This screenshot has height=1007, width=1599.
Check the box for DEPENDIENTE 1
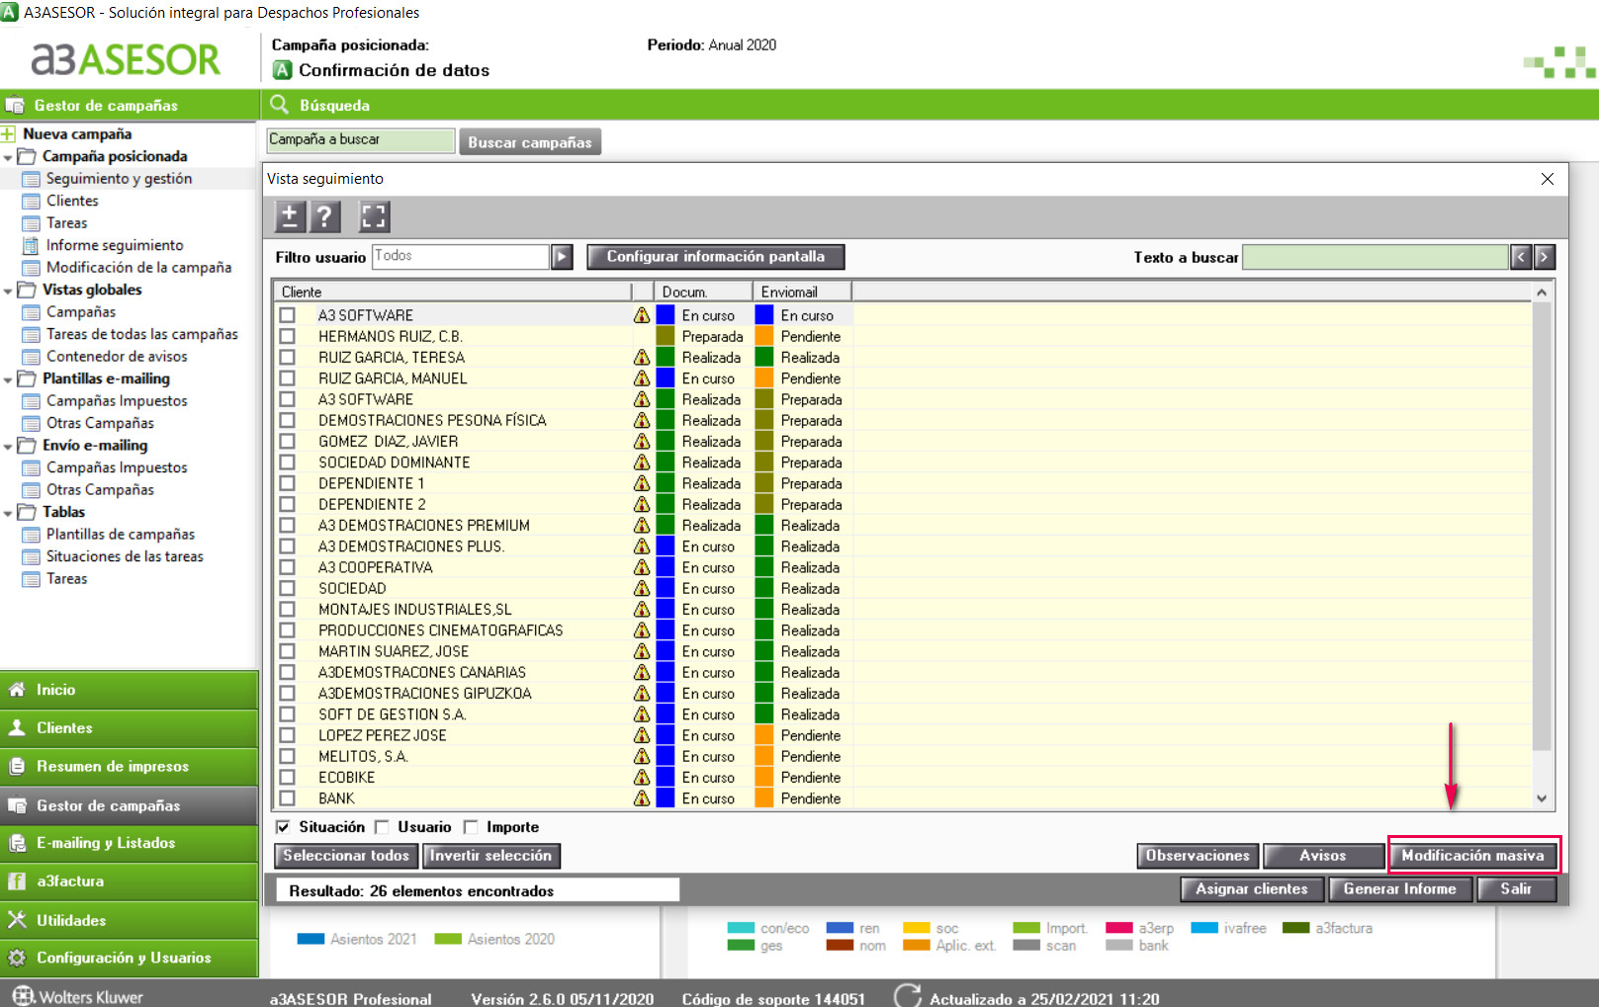click(x=288, y=483)
